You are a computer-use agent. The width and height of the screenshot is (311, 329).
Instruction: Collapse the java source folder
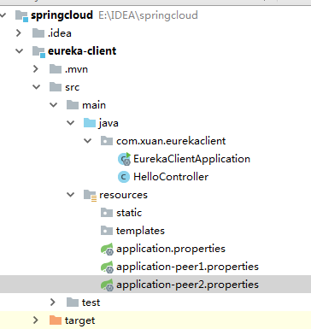point(70,123)
